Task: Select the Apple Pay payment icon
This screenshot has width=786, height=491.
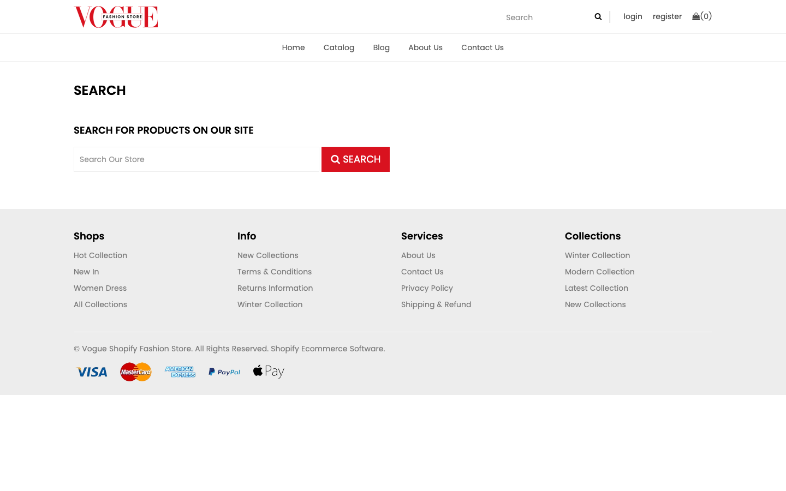Action: tap(269, 372)
